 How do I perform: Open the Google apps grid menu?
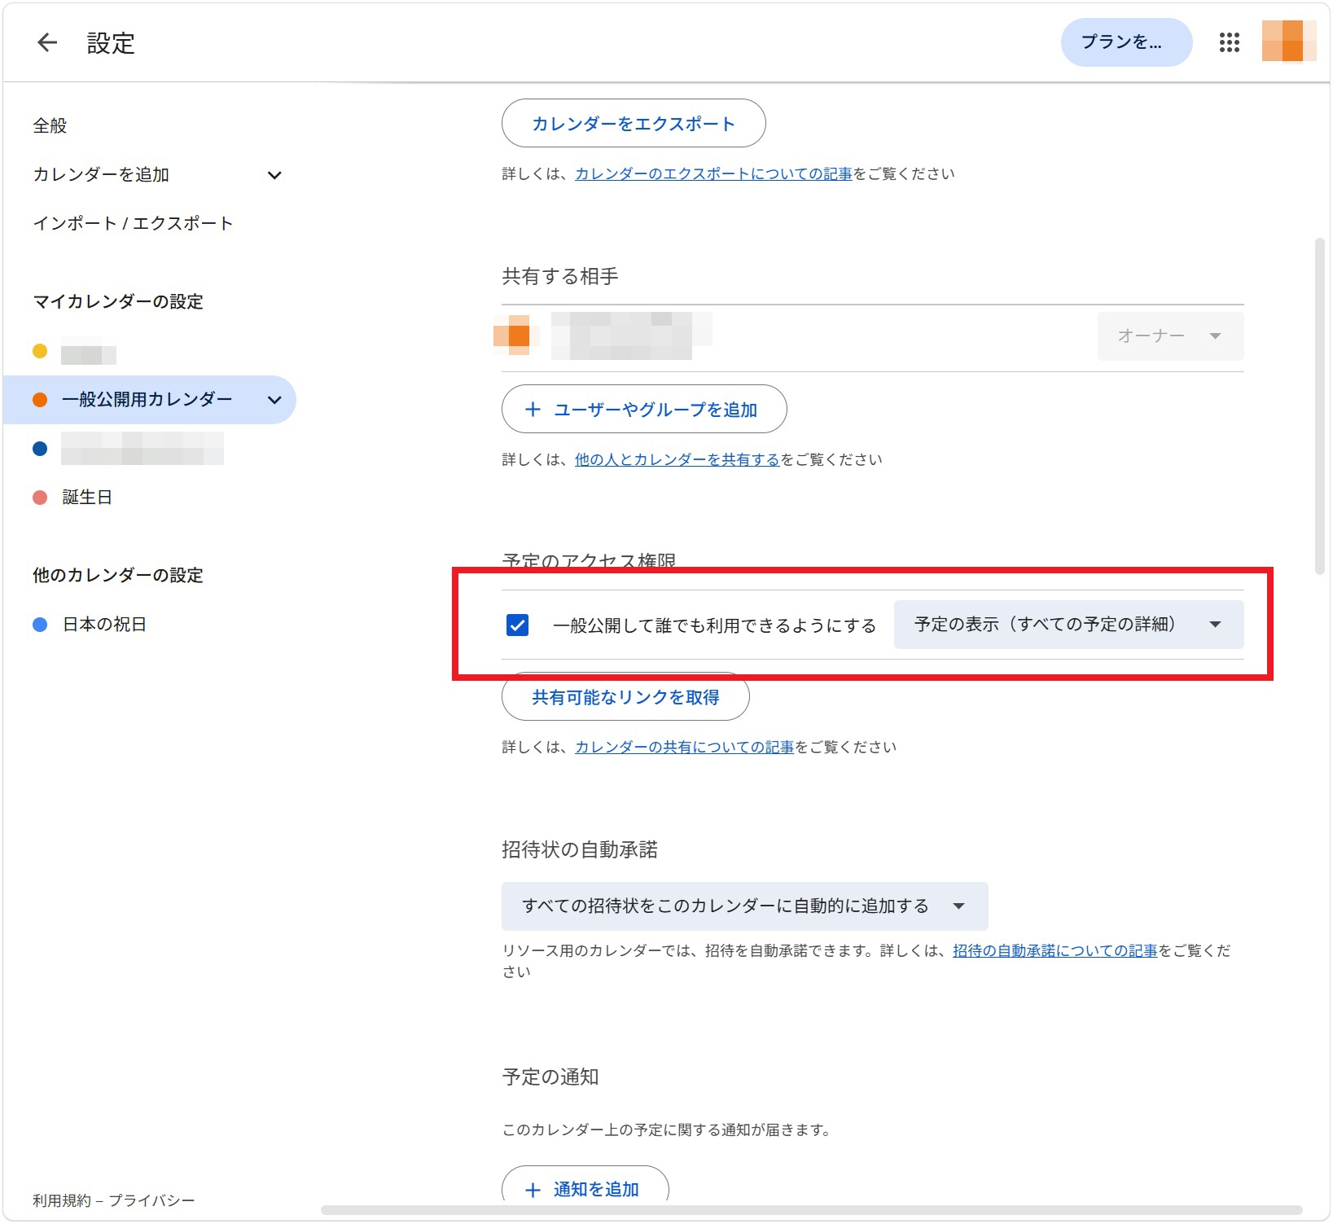1230,42
